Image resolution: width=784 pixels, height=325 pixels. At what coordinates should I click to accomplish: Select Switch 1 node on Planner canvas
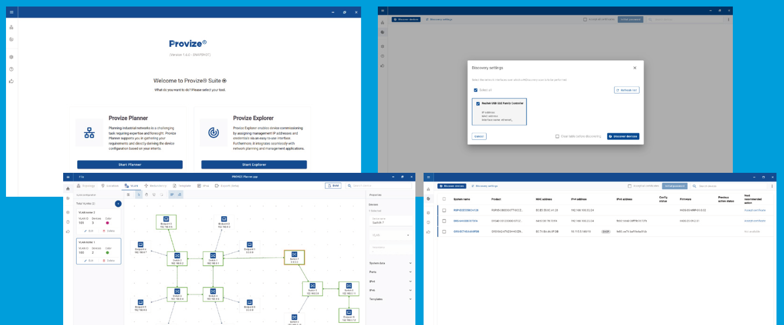pos(213,258)
